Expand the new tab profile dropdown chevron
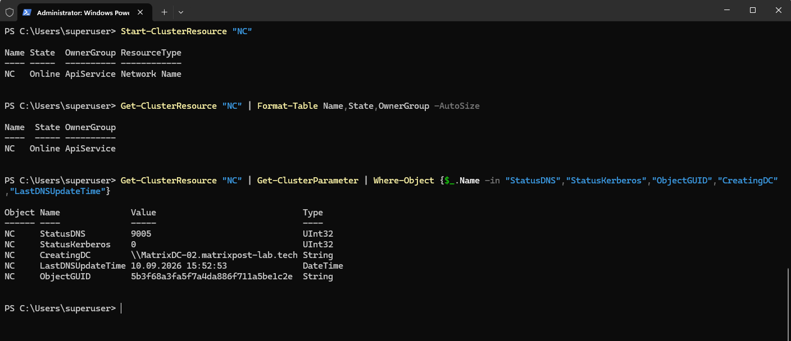Image resolution: width=791 pixels, height=341 pixels. click(181, 12)
